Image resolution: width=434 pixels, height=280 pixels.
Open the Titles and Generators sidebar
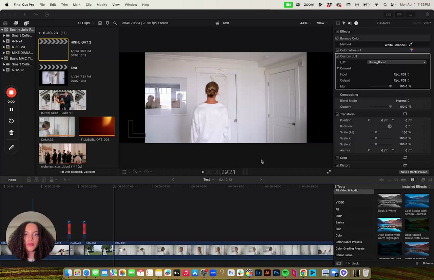(26, 23)
